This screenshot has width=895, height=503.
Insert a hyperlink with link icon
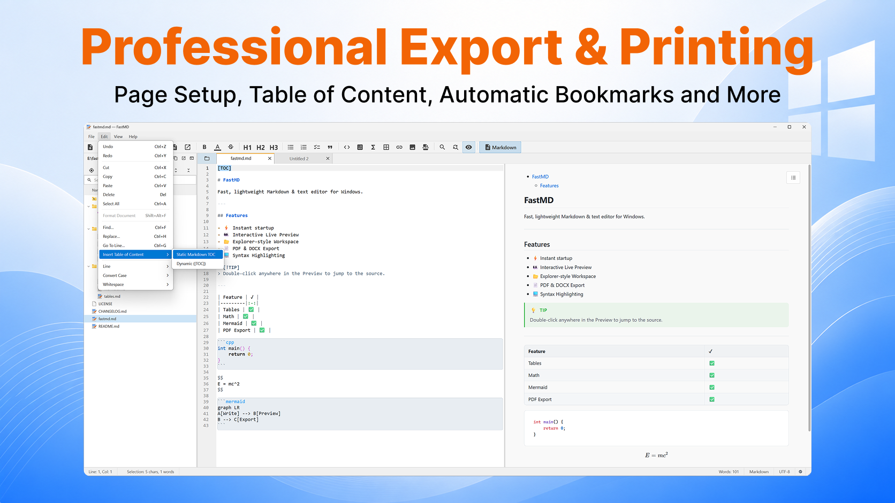click(399, 147)
